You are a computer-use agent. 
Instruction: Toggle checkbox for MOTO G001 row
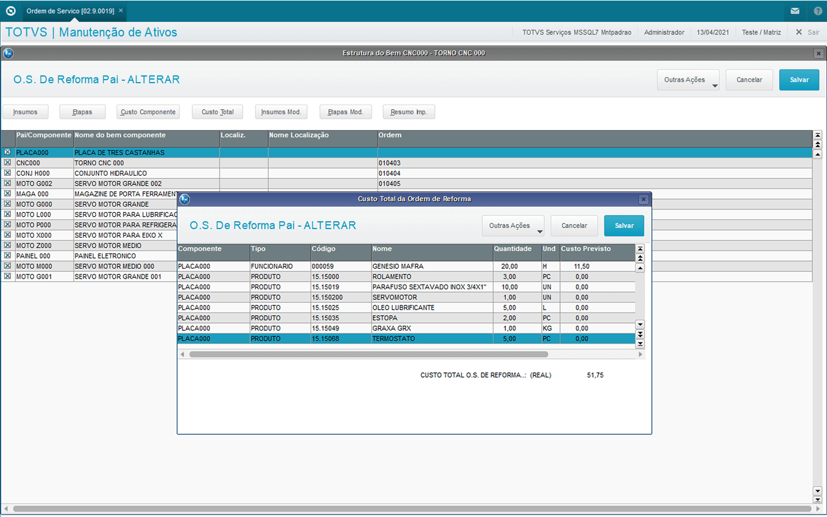coord(7,277)
